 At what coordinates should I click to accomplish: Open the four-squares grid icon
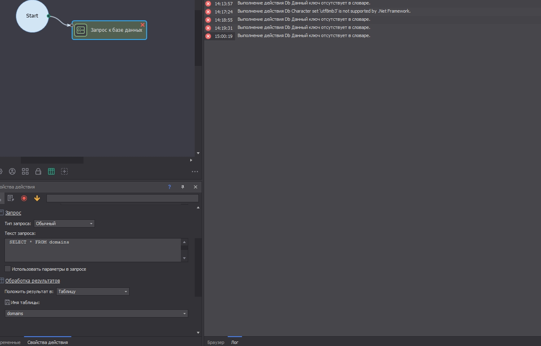25,171
